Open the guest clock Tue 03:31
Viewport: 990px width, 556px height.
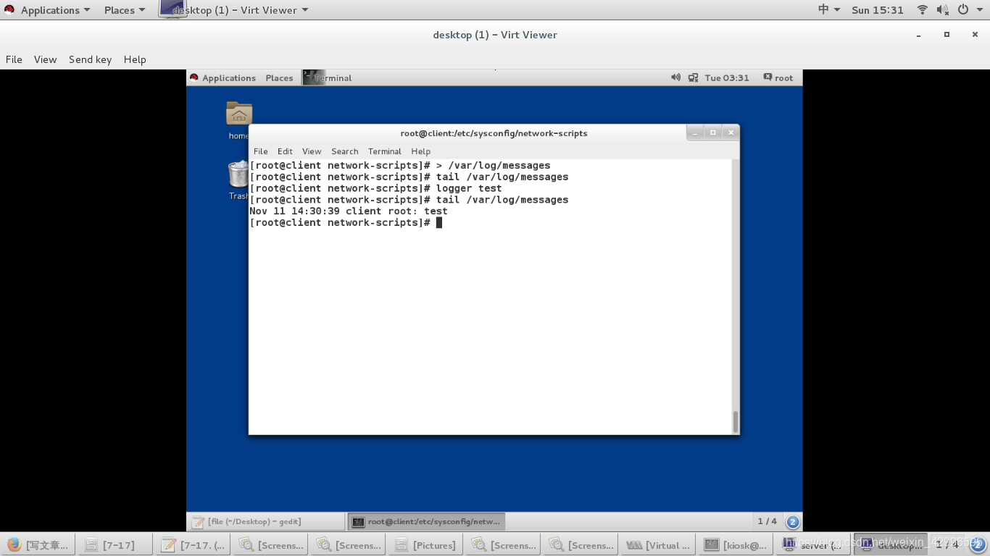pos(727,77)
